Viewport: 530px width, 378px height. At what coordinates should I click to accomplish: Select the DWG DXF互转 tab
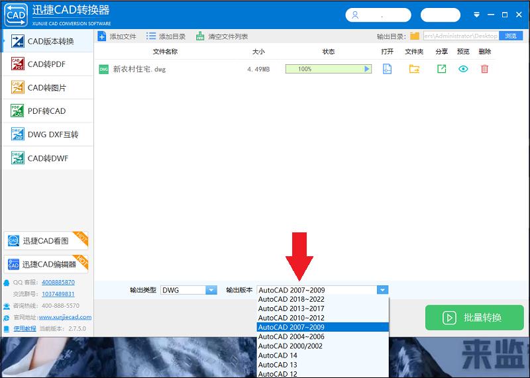point(47,134)
